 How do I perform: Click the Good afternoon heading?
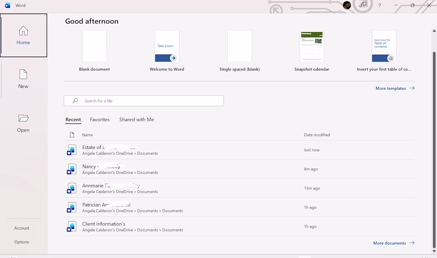[92, 21]
